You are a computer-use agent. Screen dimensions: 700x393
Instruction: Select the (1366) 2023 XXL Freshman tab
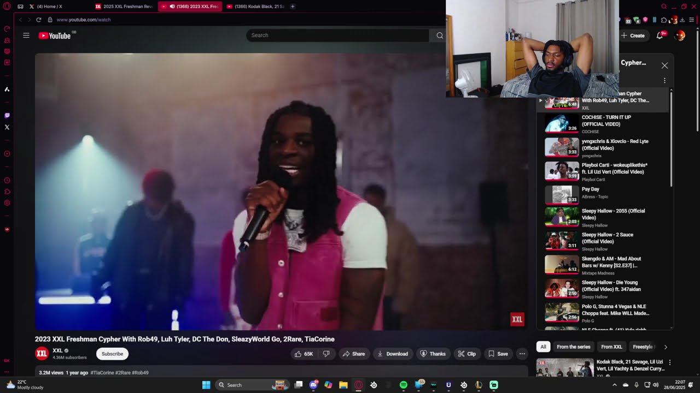(x=190, y=7)
